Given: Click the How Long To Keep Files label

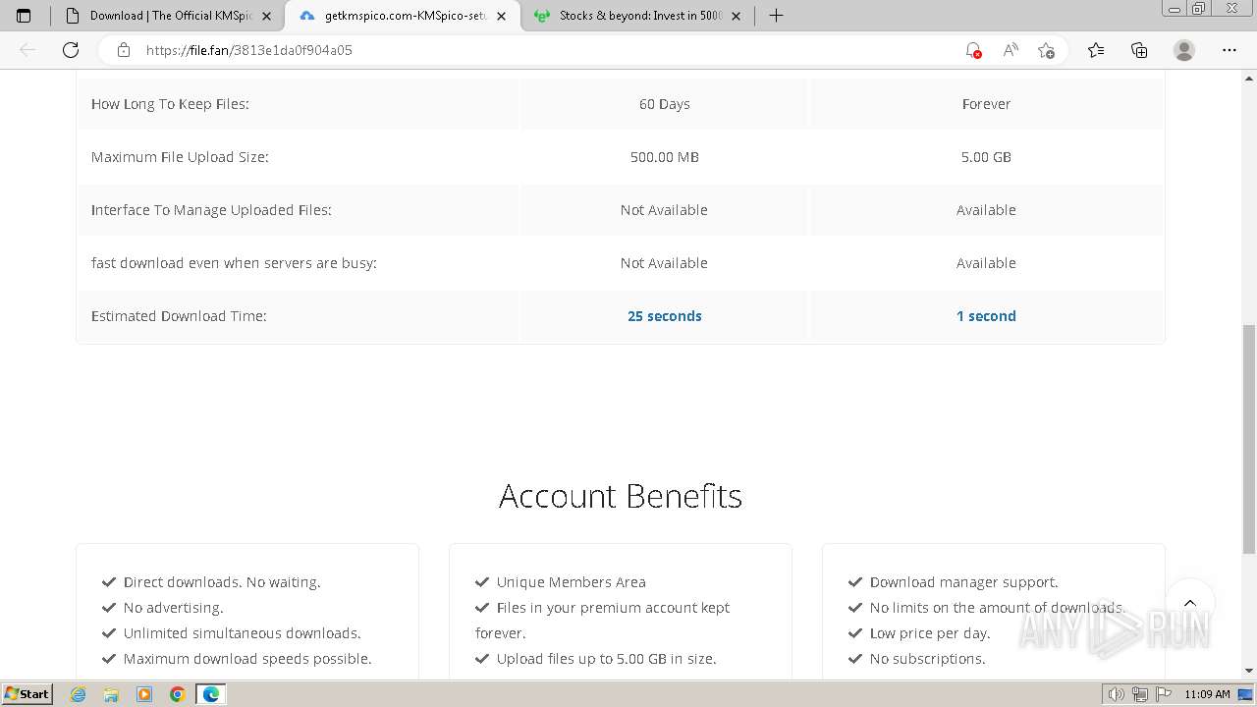Looking at the screenshot, I should pyautogui.click(x=170, y=104).
